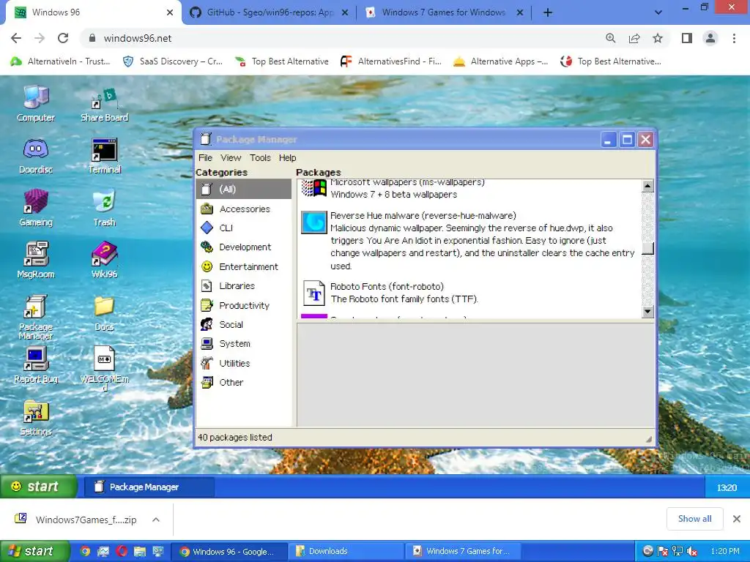Click Package Manager in Windows 96 taskbar

pos(149,487)
